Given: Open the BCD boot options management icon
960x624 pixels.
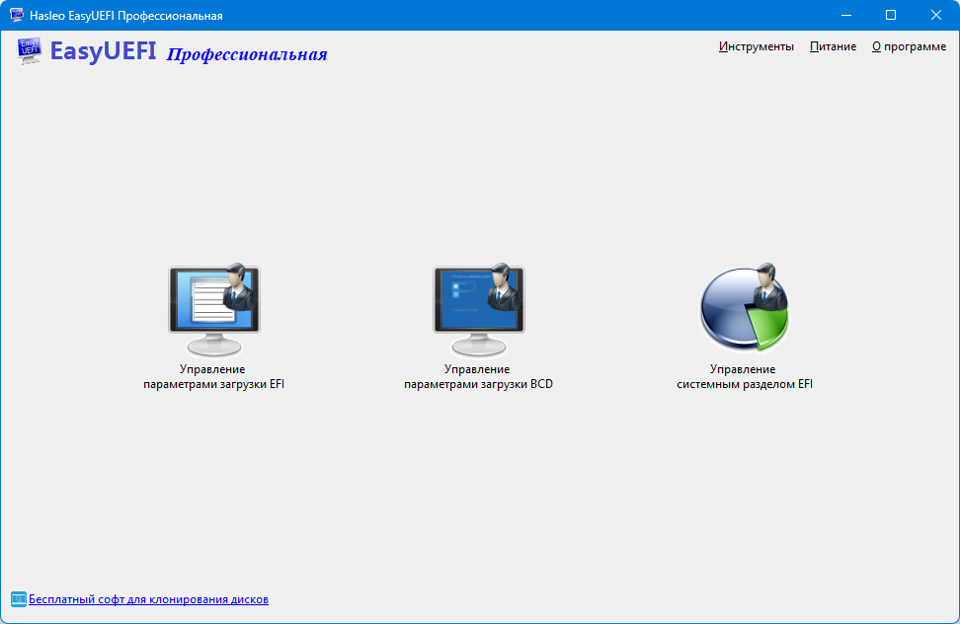Looking at the screenshot, I should click(479, 310).
